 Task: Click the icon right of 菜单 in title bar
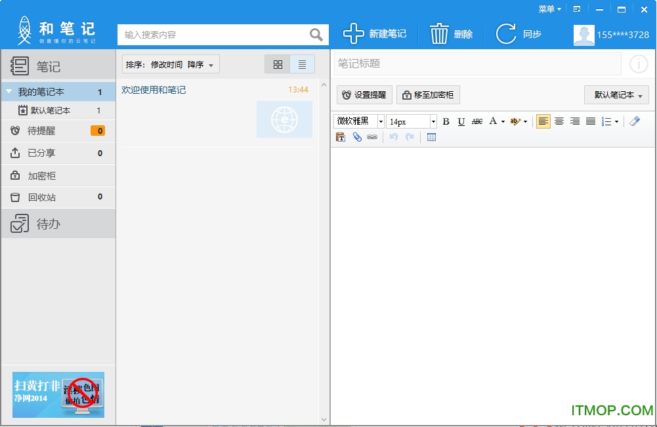click(577, 9)
